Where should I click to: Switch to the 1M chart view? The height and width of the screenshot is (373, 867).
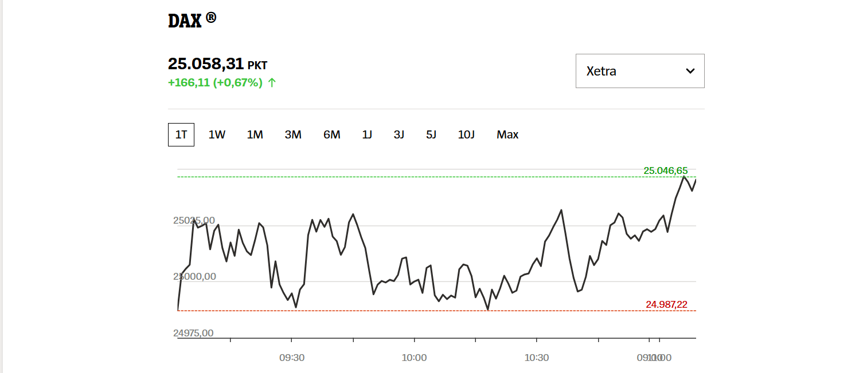255,134
